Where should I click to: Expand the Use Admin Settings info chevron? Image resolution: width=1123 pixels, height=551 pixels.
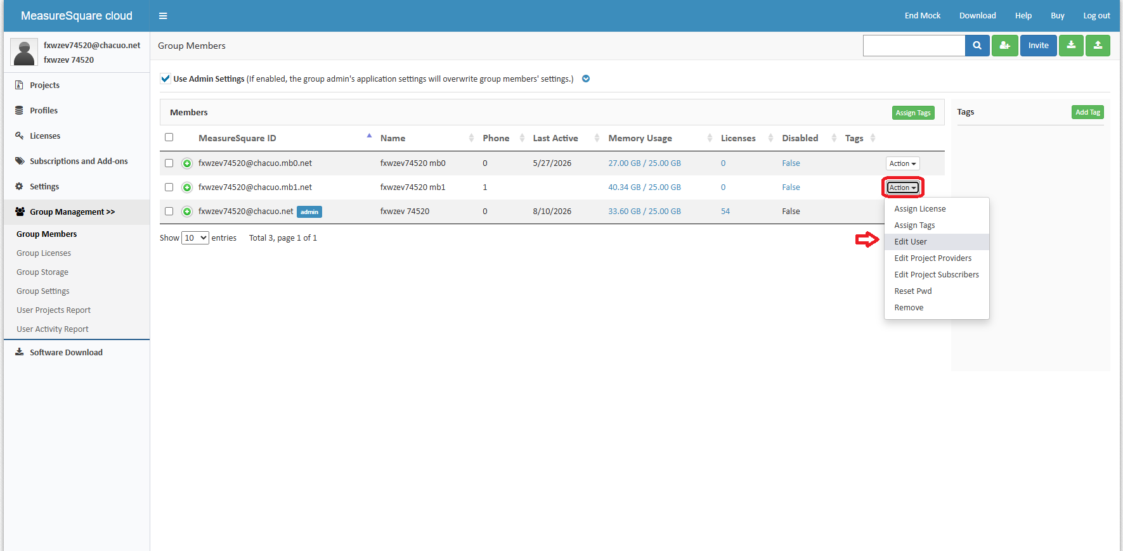[x=586, y=79]
